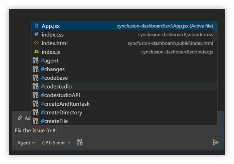Open the GPT-5 mini model picker
Screen dimensions: 234x164
56,143
